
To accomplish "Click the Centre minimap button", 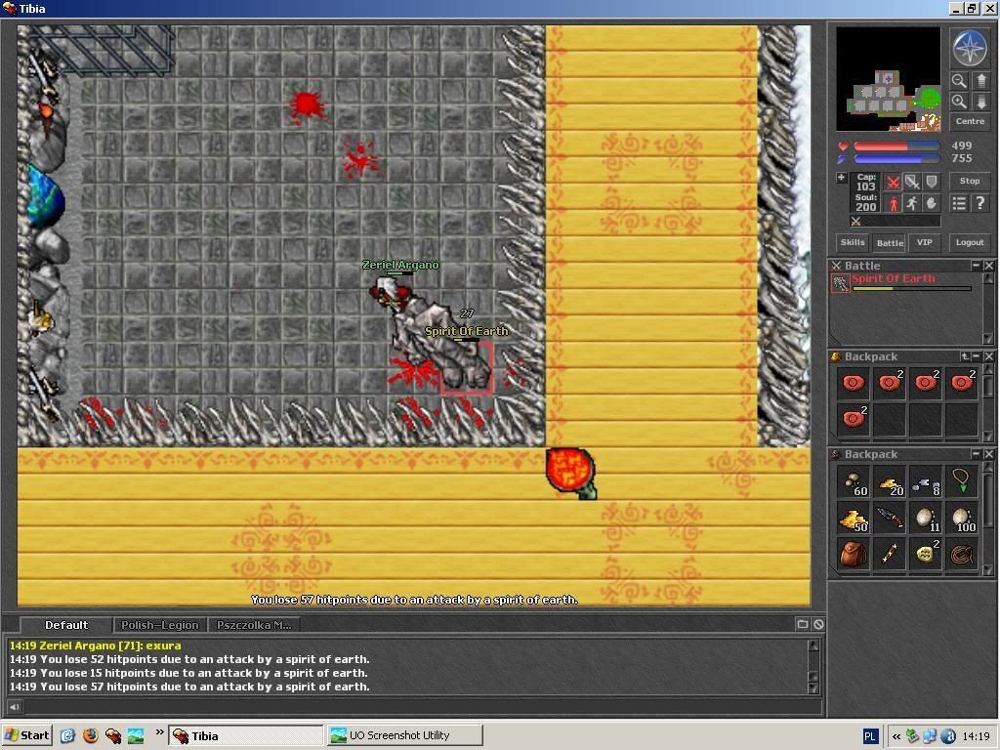I will [x=970, y=121].
